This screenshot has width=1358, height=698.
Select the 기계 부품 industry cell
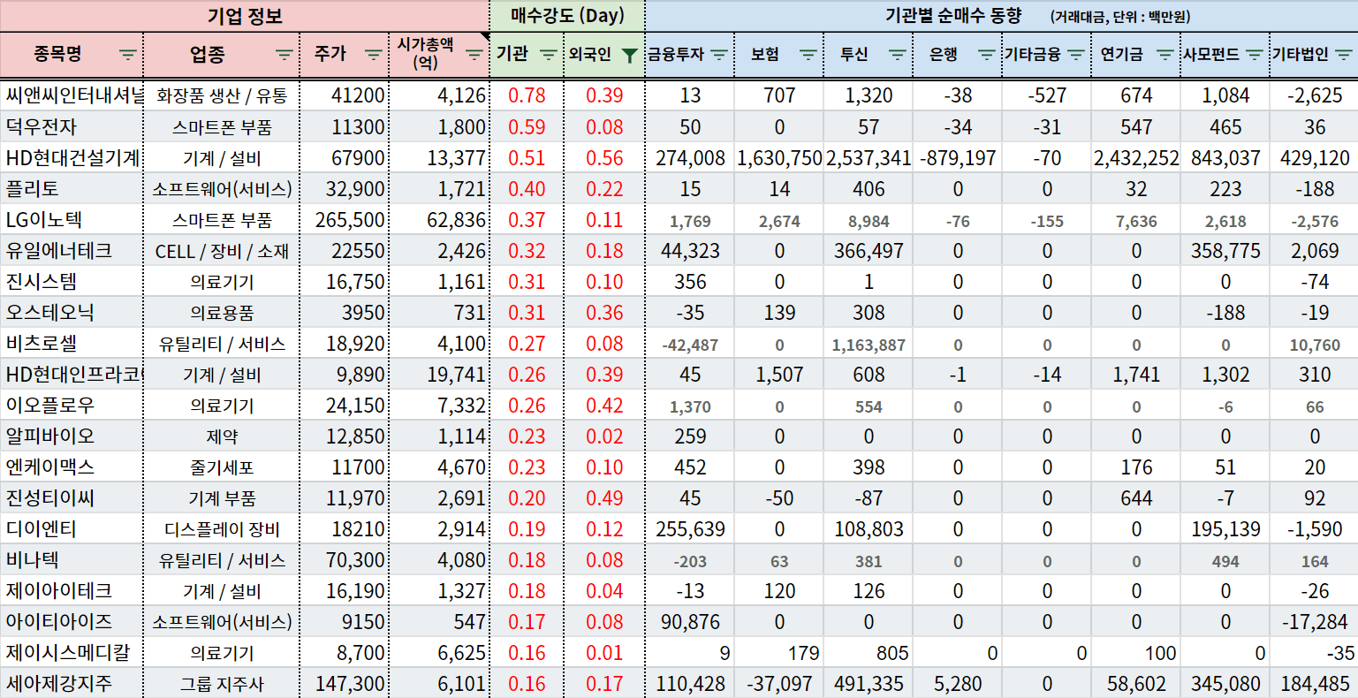click(222, 498)
